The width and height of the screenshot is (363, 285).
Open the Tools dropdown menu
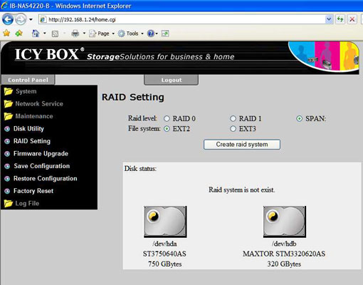(x=131, y=33)
